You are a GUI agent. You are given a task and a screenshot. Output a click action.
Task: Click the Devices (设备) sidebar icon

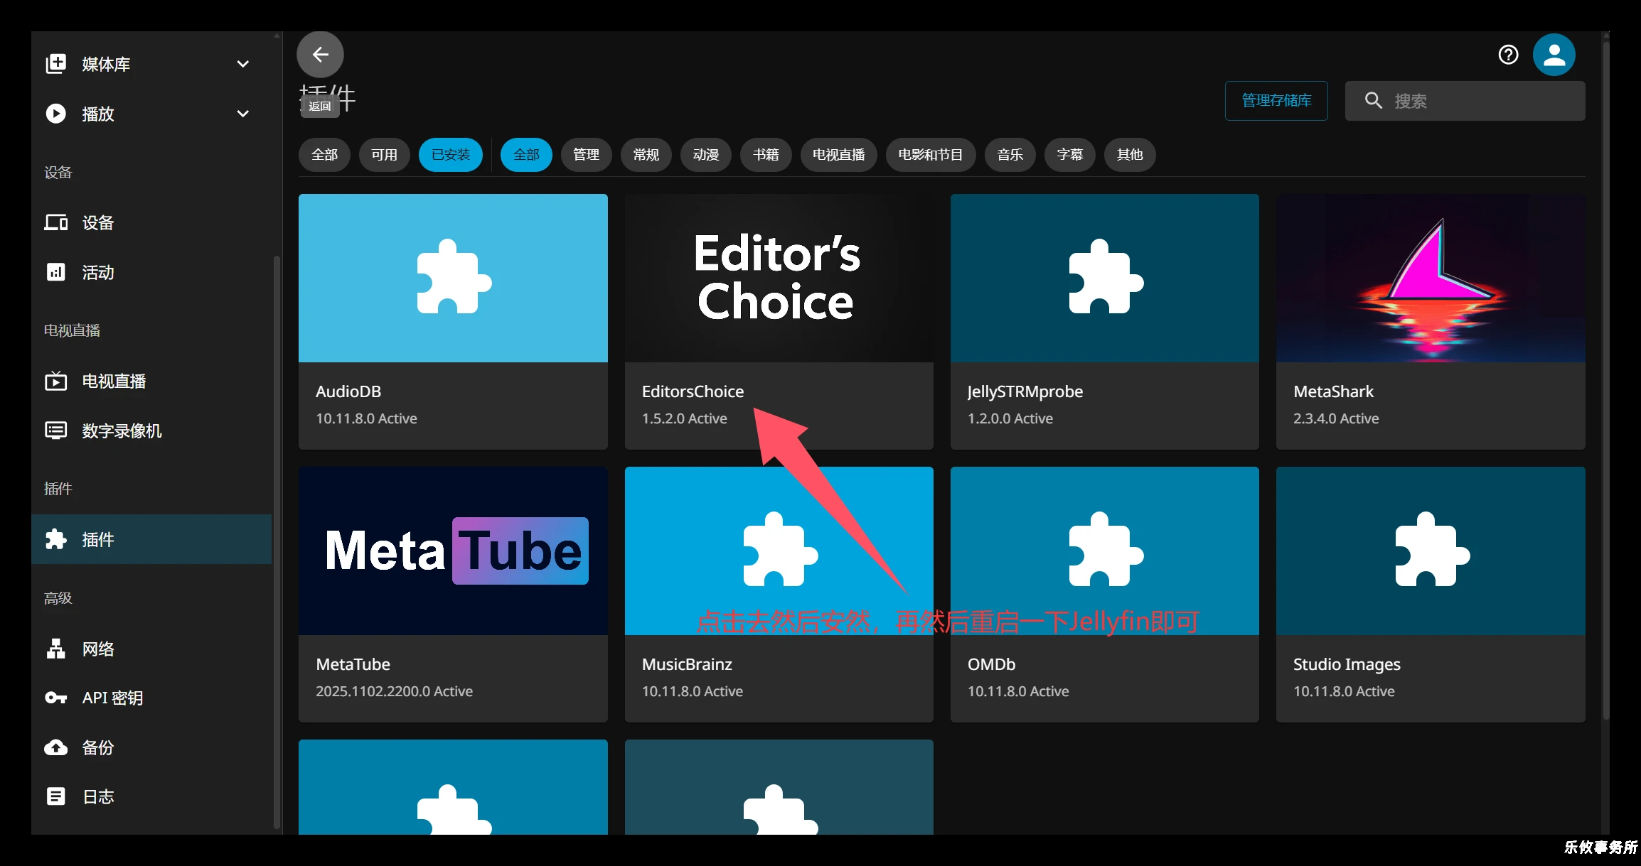click(x=56, y=222)
